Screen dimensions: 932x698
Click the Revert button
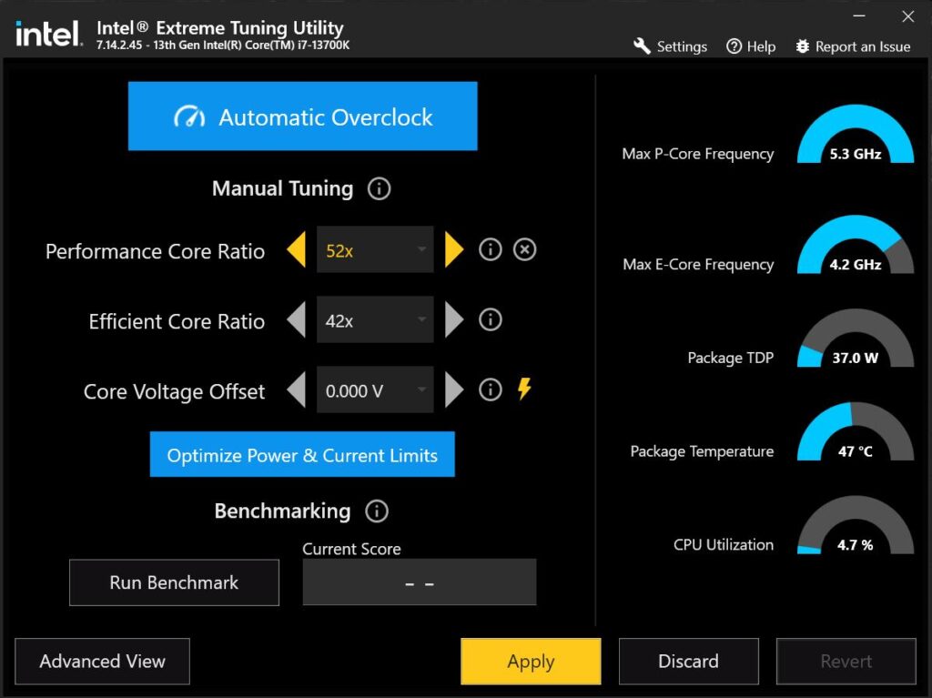pyautogui.click(x=846, y=661)
